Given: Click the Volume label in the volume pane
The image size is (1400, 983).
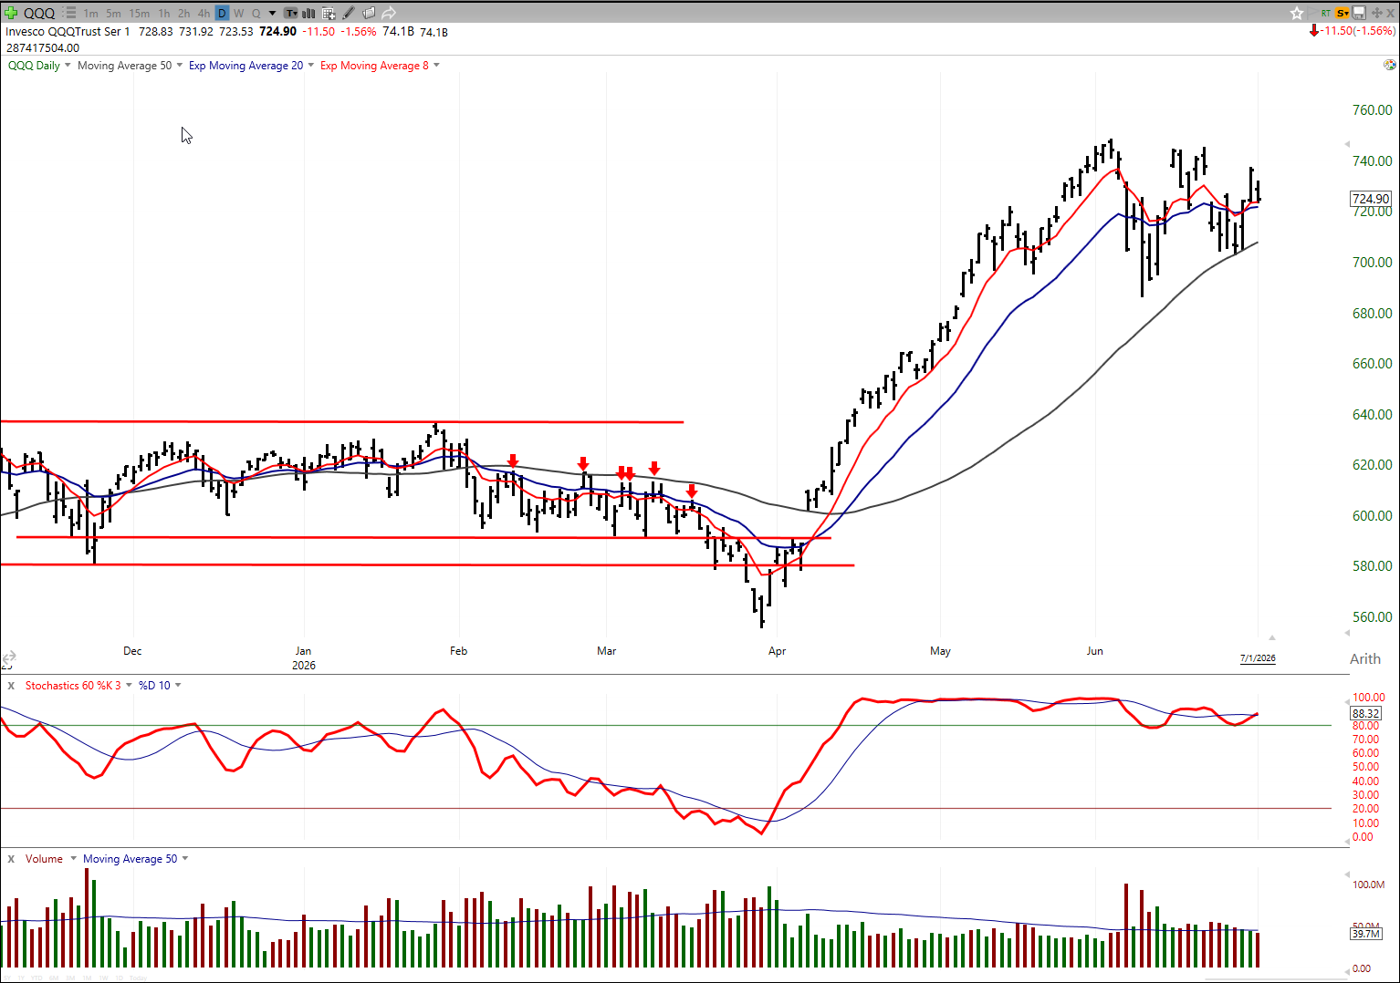Looking at the screenshot, I should pos(44,859).
